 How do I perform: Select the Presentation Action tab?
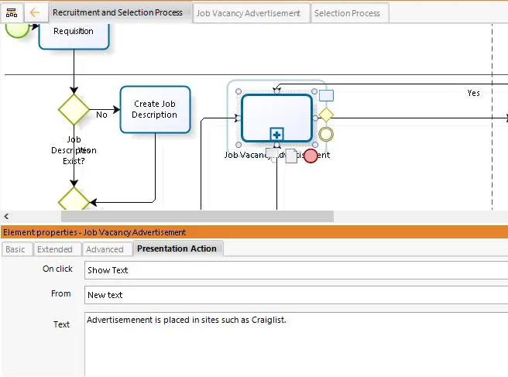177,248
